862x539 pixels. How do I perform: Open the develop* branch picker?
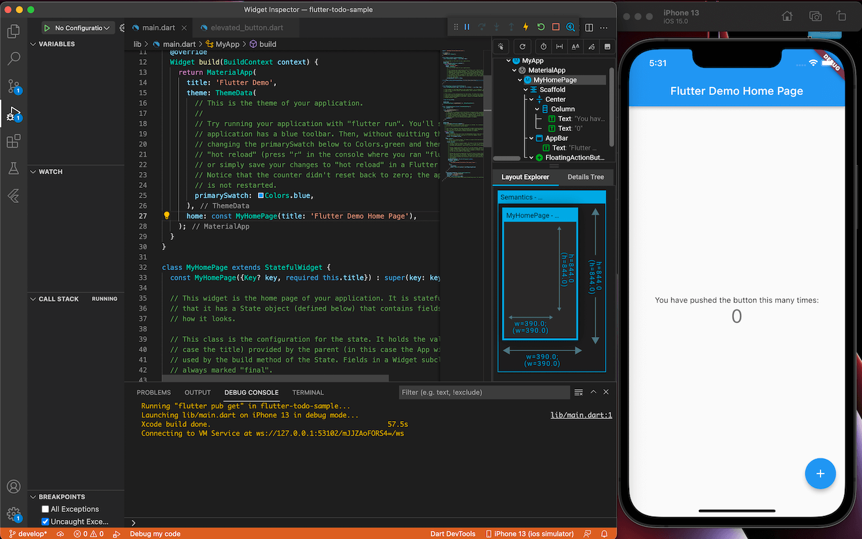pos(28,534)
